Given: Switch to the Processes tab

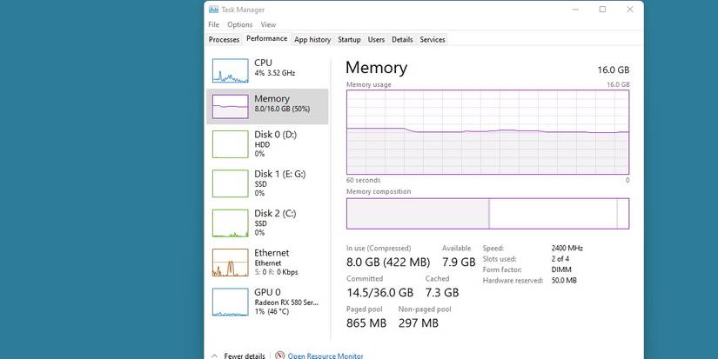Looking at the screenshot, I should [x=224, y=40].
